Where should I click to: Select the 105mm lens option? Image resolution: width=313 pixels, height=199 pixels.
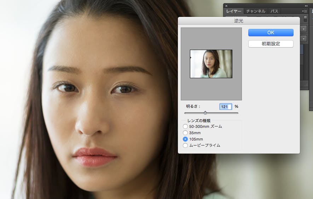point(185,139)
